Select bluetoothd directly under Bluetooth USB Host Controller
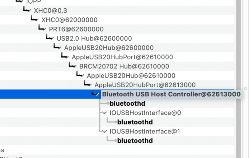Screen dimensions: 249x158 127,103
